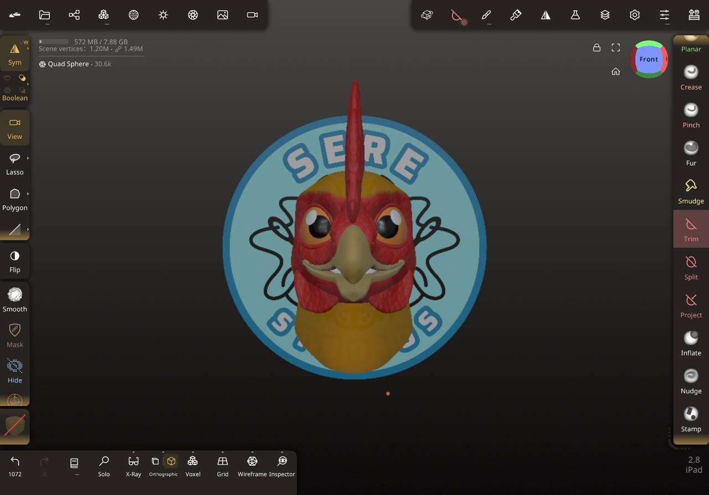Pick the Crease brush
Image resolution: width=709 pixels, height=495 pixels.
pyautogui.click(x=691, y=77)
